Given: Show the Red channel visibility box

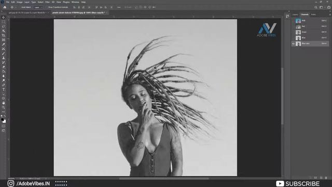Looking at the screenshot, I should 293,26.
